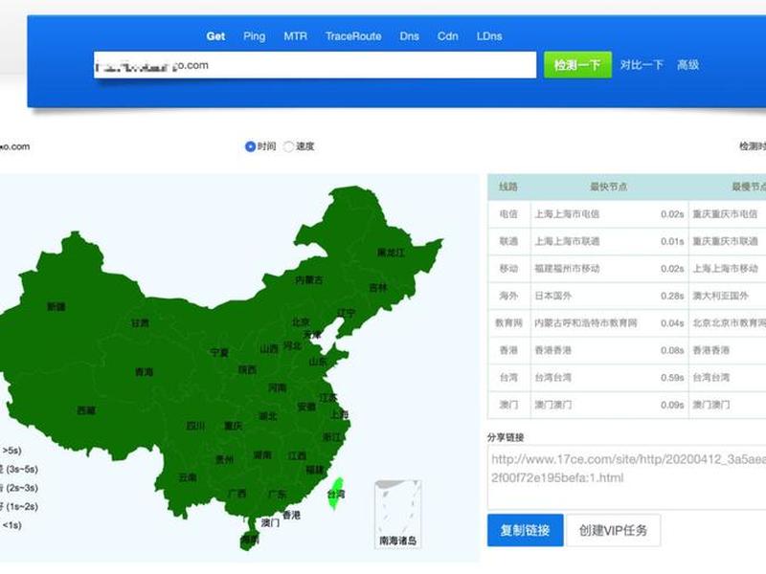Click 日本国外 fastest node cell
Screen dimensions: 766x574
click(553, 296)
